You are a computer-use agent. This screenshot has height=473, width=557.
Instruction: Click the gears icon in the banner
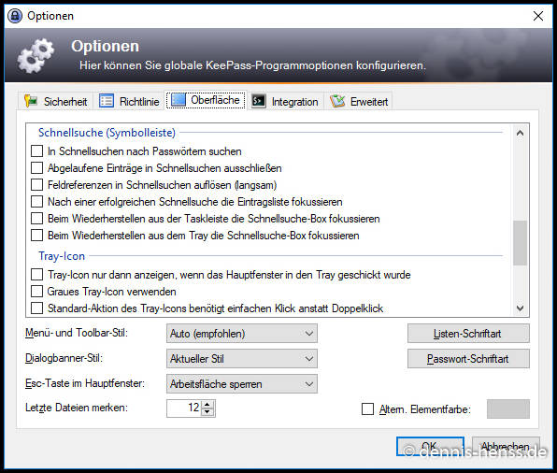click(x=36, y=56)
